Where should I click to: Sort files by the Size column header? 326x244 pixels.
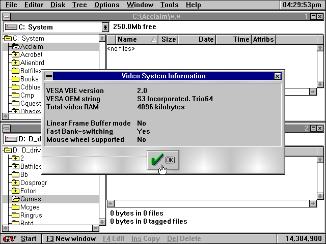tap(168, 39)
